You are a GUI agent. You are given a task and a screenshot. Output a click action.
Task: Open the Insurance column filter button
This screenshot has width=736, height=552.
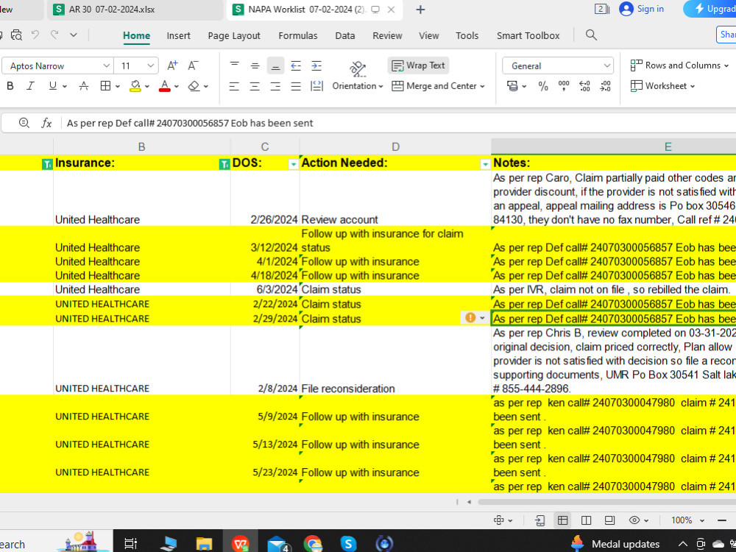(x=224, y=164)
